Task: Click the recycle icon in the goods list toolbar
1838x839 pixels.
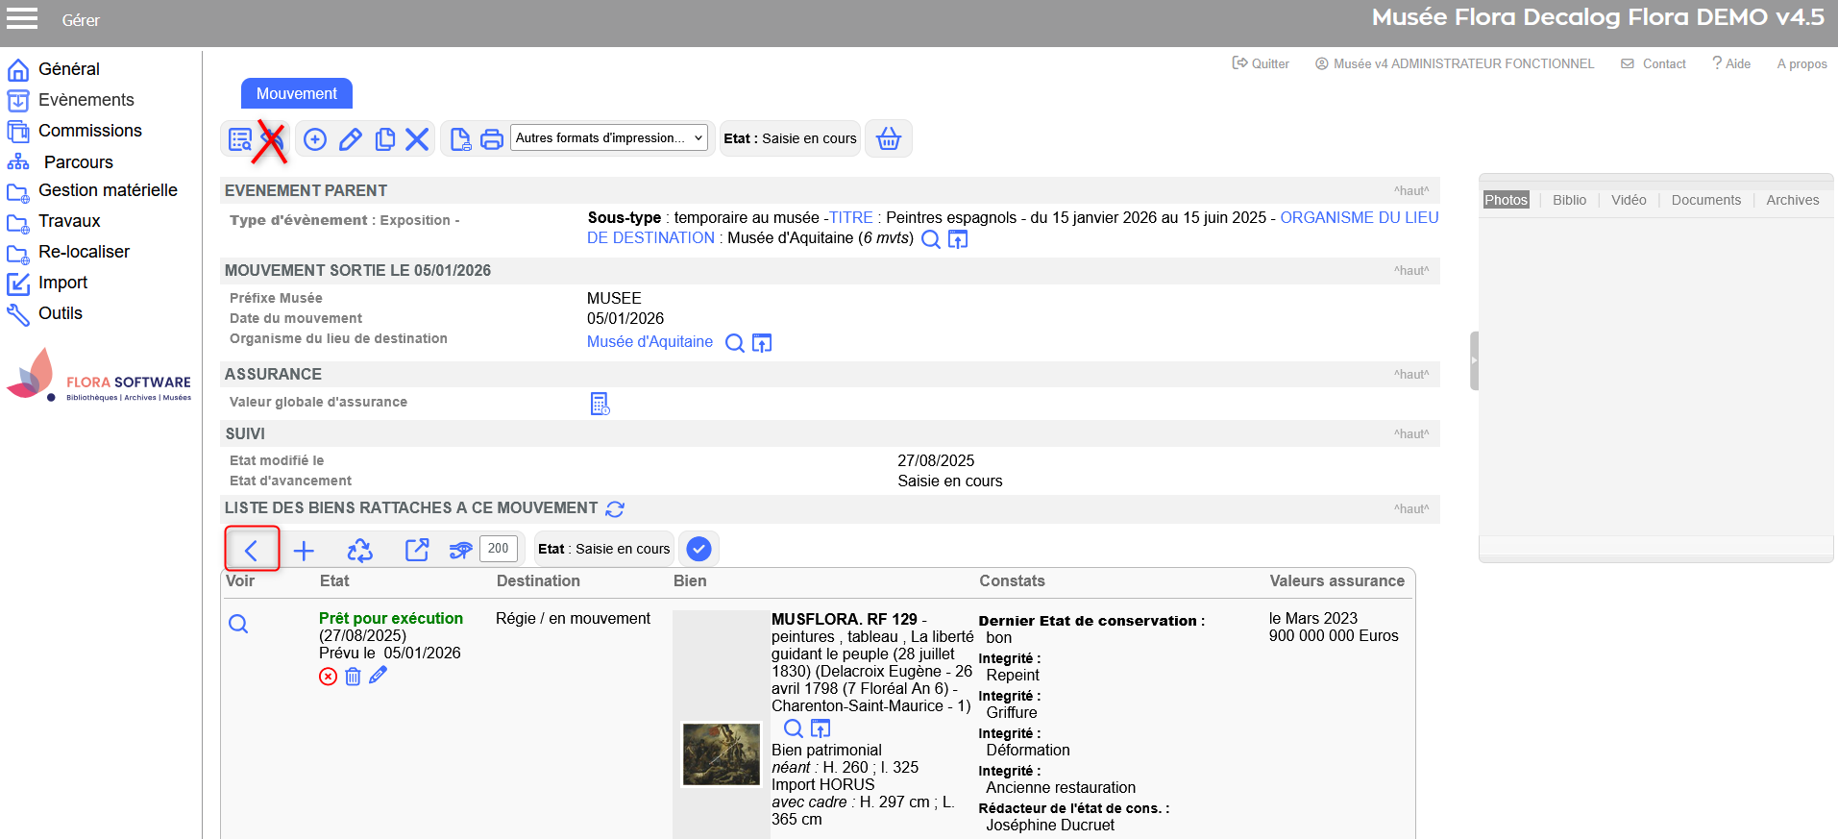Action: point(359,550)
